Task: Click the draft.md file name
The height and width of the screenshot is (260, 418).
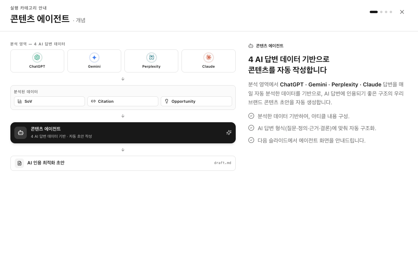Action: [223, 163]
